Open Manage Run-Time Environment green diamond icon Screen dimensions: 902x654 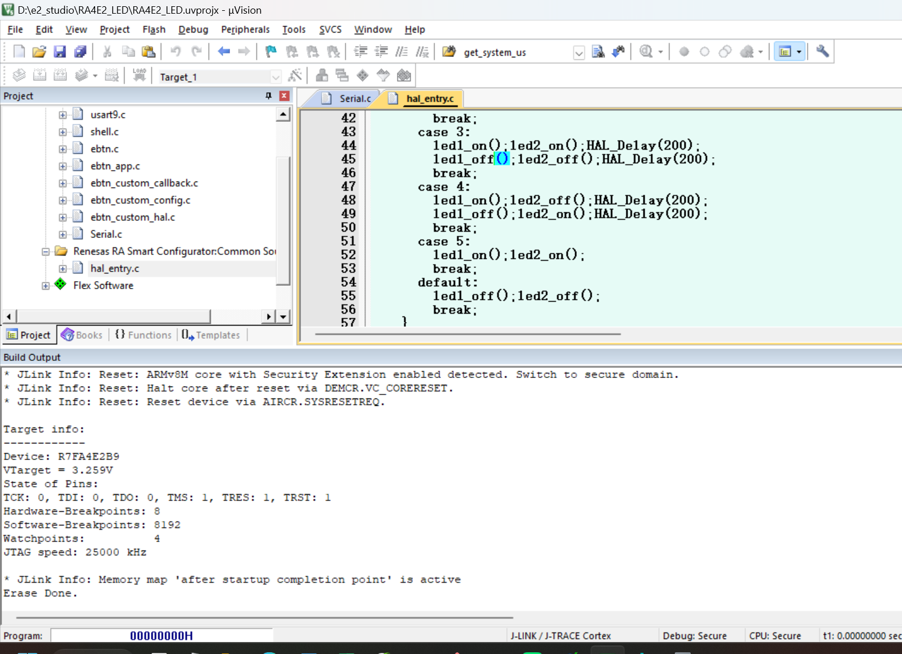coord(363,75)
